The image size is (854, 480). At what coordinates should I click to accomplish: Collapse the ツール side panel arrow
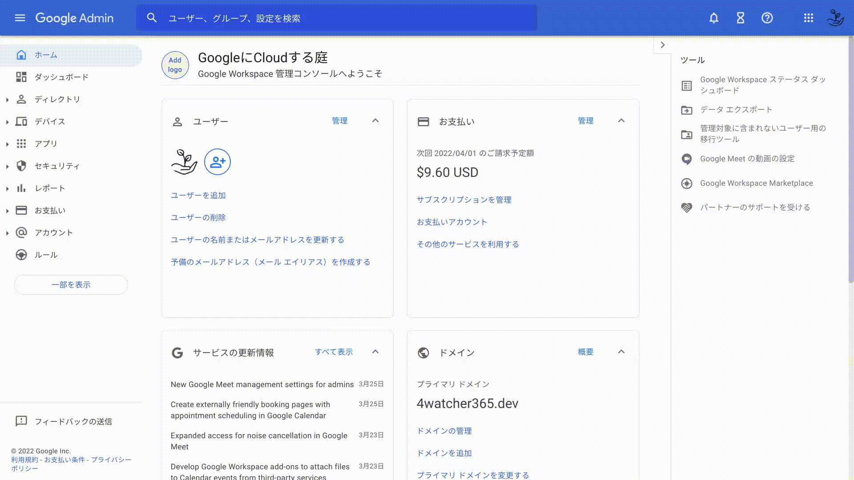tap(663, 45)
